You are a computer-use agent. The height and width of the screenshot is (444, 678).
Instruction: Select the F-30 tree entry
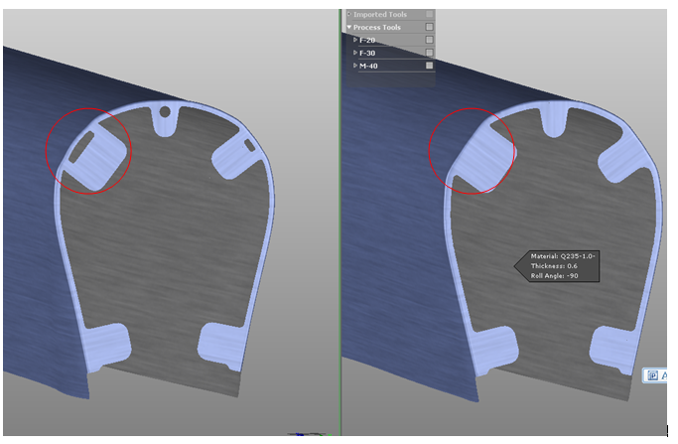pyautogui.click(x=368, y=53)
